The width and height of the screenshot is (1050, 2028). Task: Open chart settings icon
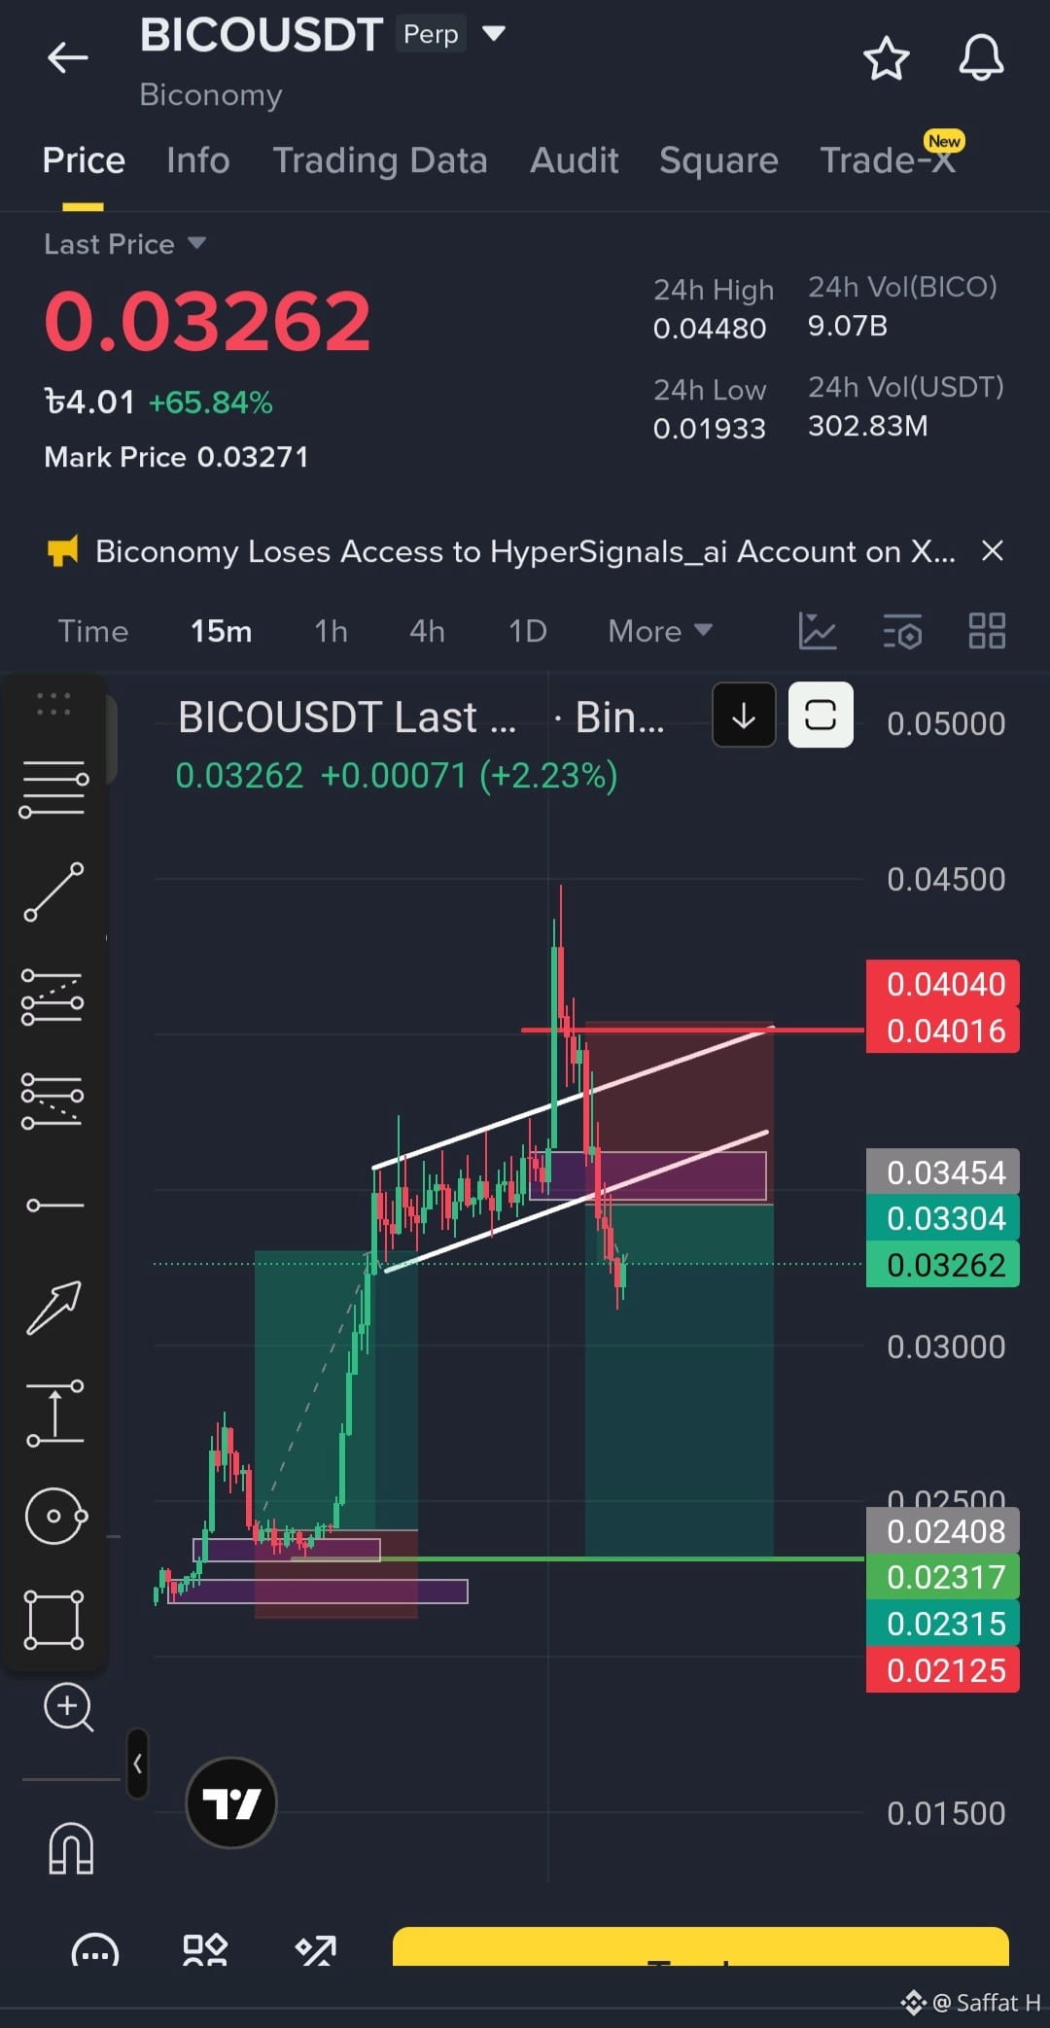point(902,631)
